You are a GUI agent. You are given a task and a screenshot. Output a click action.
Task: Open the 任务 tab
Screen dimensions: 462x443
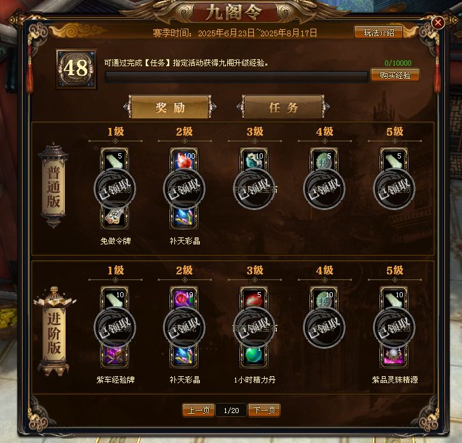pyautogui.click(x=283, y=108)
